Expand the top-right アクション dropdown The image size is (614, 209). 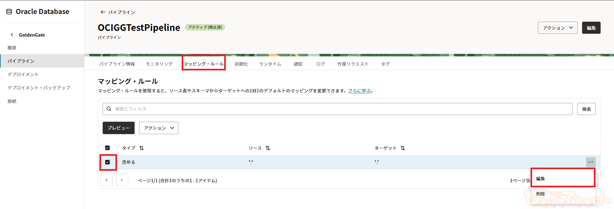tap(557, 28)
